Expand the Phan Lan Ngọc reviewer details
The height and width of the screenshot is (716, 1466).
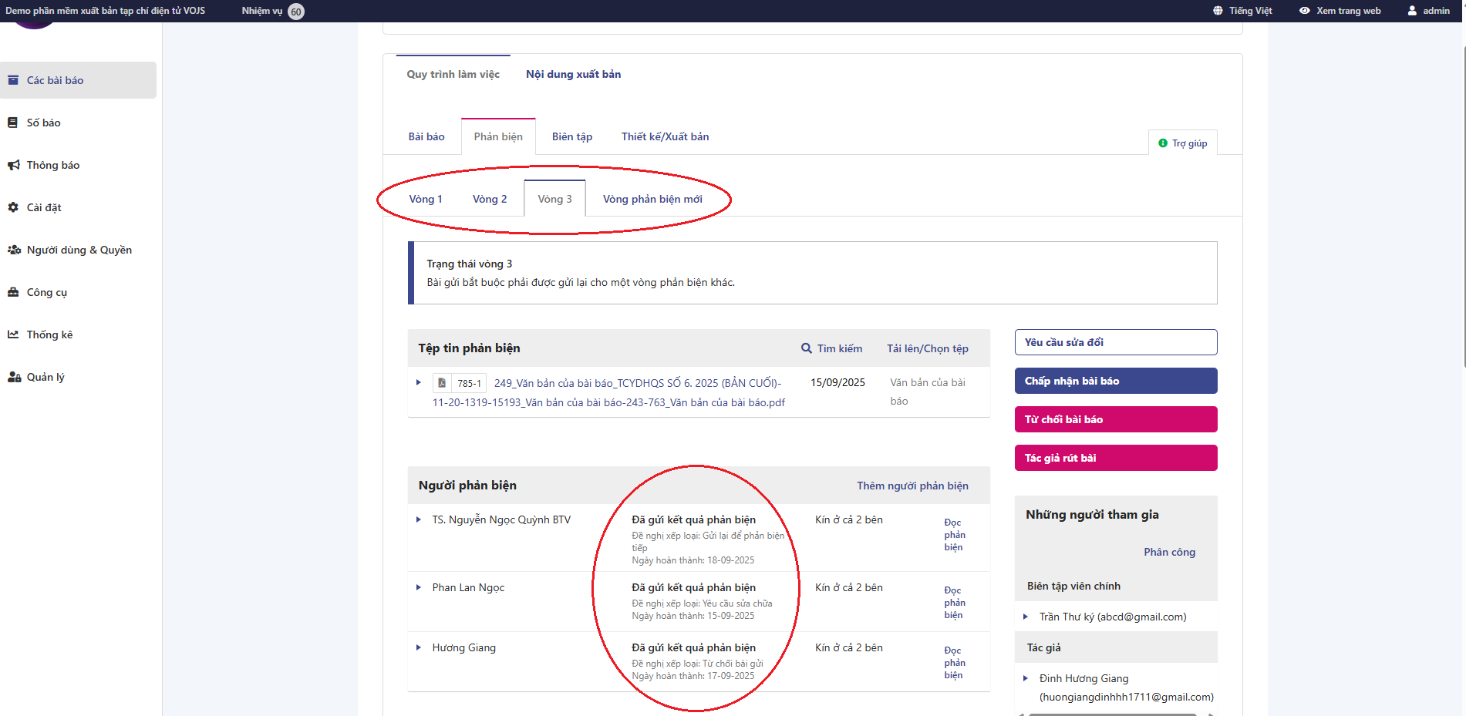tap(419, 588)
